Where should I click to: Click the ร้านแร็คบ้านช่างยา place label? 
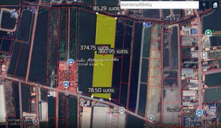[181, 110]
